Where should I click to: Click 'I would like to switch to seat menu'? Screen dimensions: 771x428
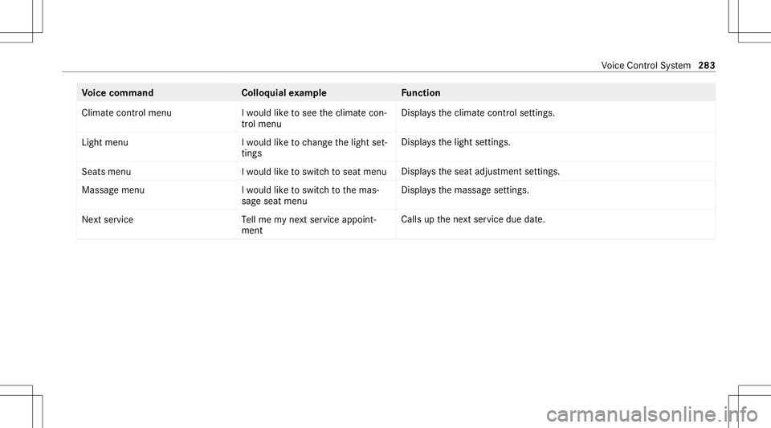tap(314, 172)
